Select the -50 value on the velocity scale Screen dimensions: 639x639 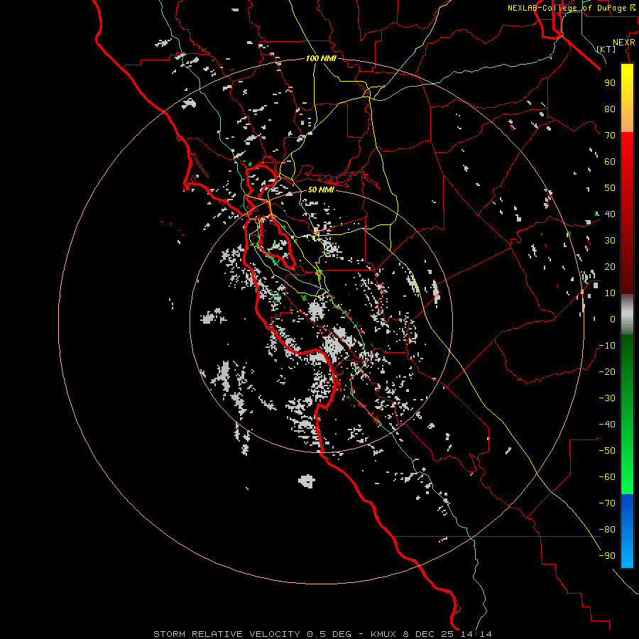point(607,451)
